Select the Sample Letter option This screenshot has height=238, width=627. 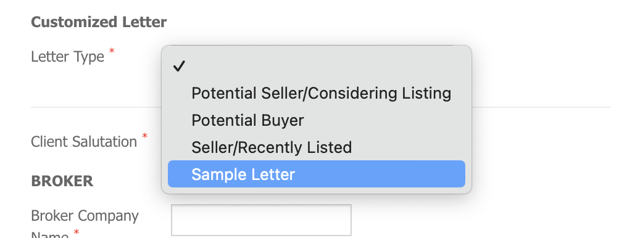[x=317, y=174]
